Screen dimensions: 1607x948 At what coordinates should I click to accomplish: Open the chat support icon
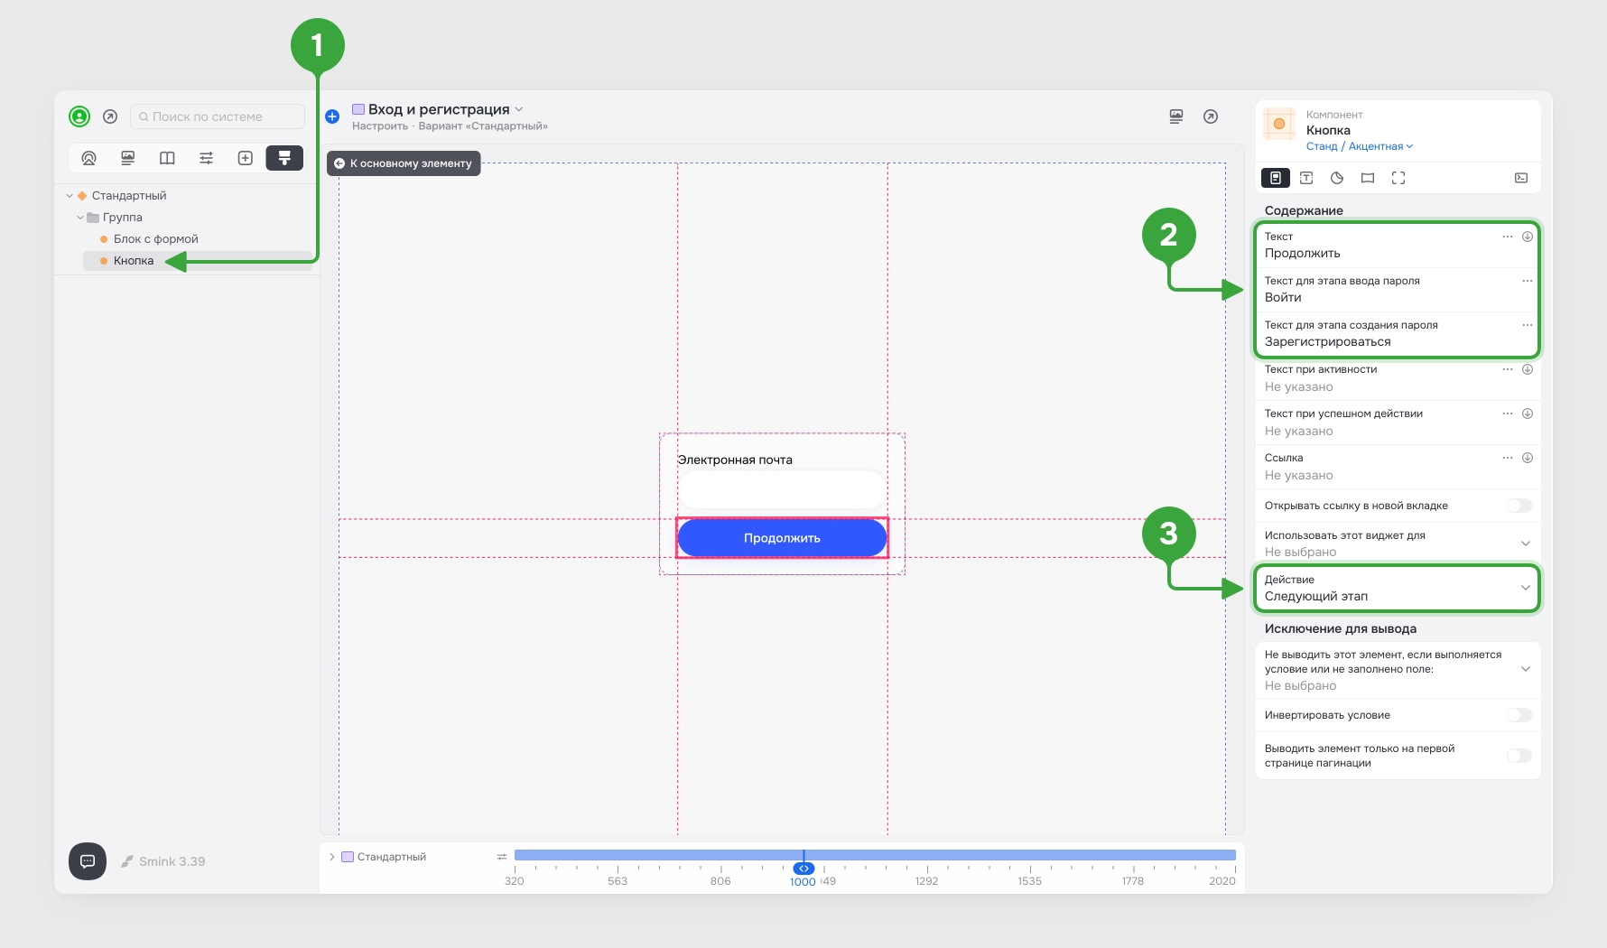click(88, 861)
